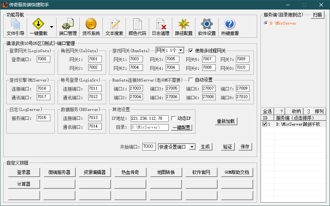Select the D:\MirServer radio button
Viewport: 330px width, 206px height.
pos(266,23)
